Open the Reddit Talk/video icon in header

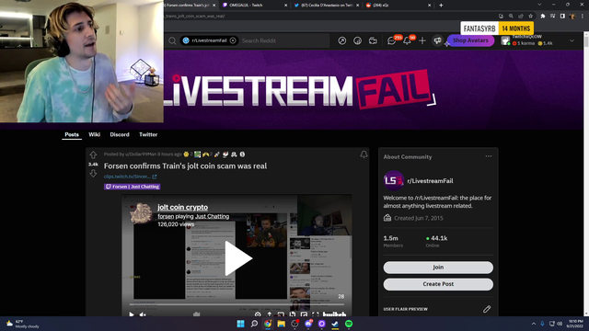point(373,40)
